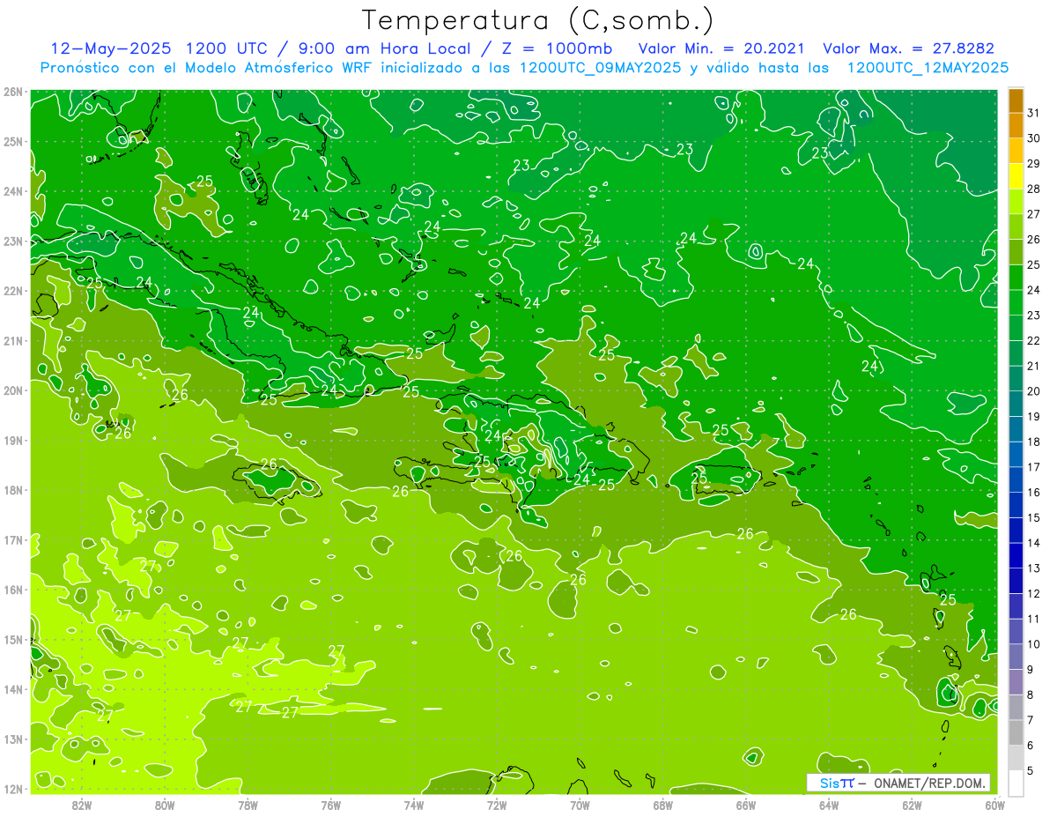Screen dimensions: 1057x817
Task: Click the dark orange swatch above 31
Action: [x=1016, y=100]
